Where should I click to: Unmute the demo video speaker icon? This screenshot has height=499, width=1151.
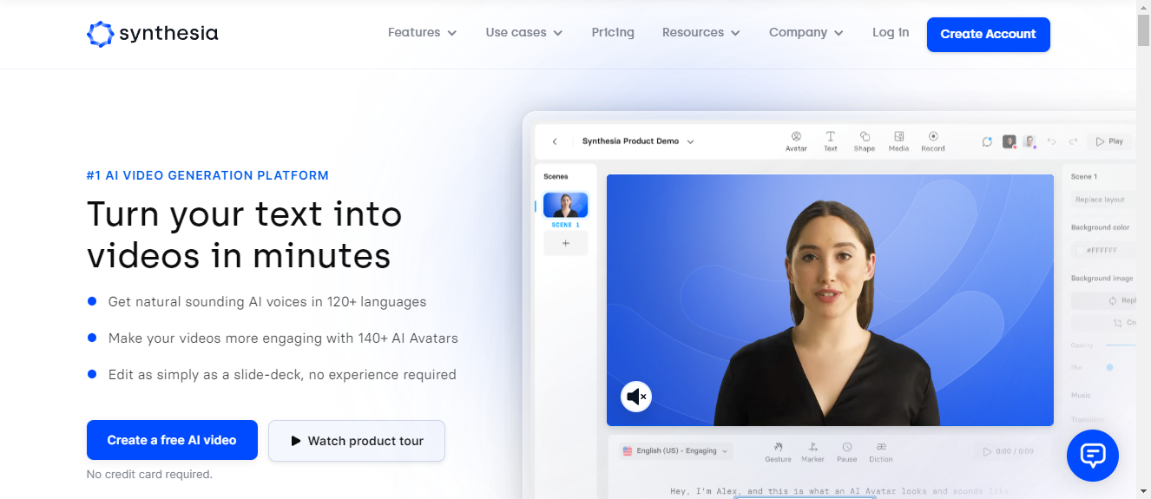pyautogui.click(x=636, y=397)
